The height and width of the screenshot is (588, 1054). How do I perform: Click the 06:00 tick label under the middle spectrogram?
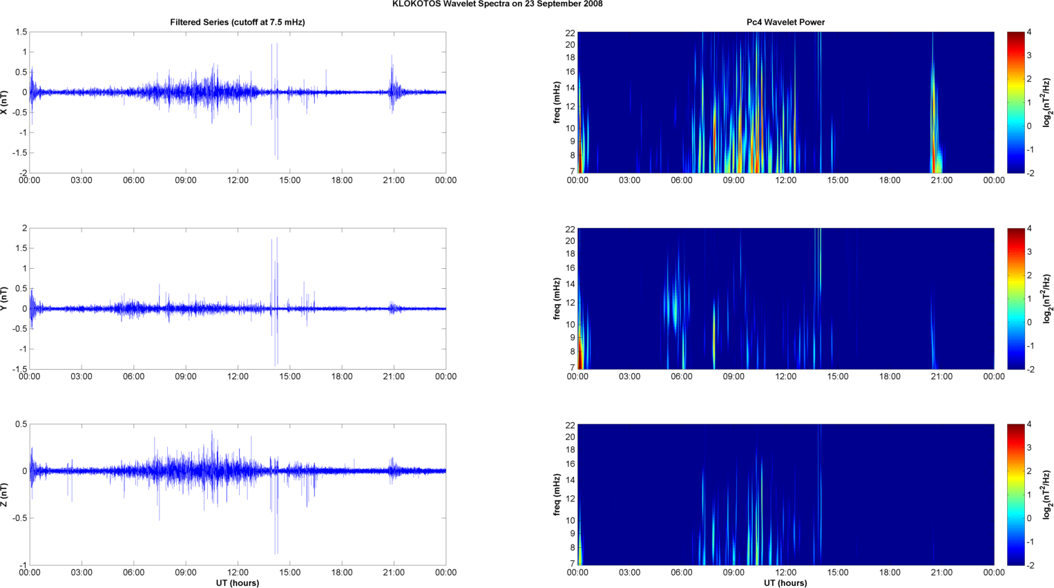(x=681, y=377)
